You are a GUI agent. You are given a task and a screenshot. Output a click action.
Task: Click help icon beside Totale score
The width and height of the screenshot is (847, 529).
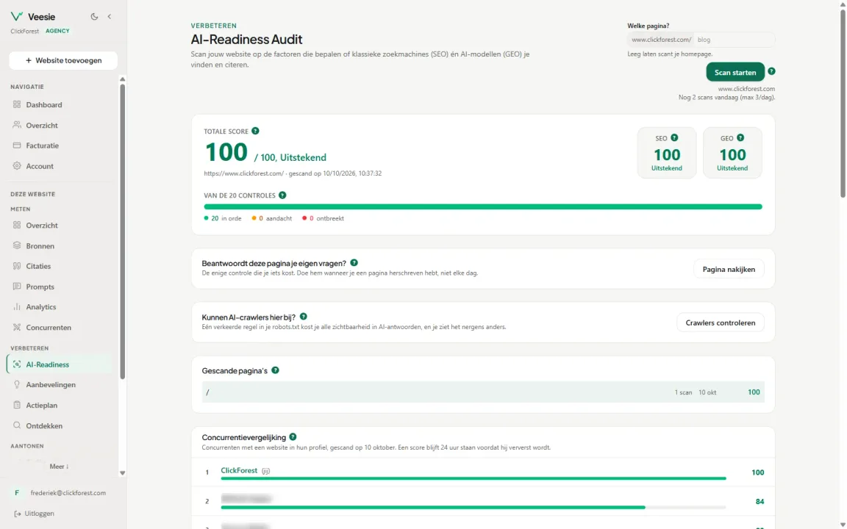[256, 131]
